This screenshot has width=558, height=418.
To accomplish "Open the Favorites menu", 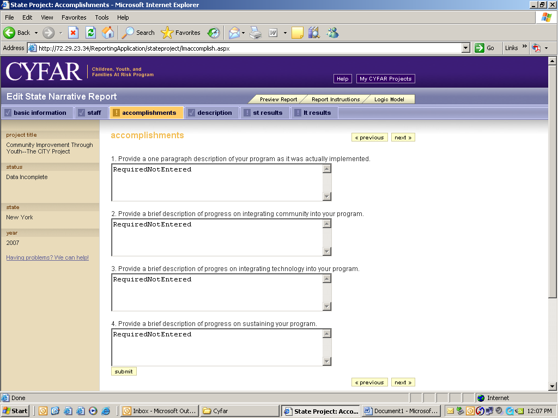I will 74,17.
